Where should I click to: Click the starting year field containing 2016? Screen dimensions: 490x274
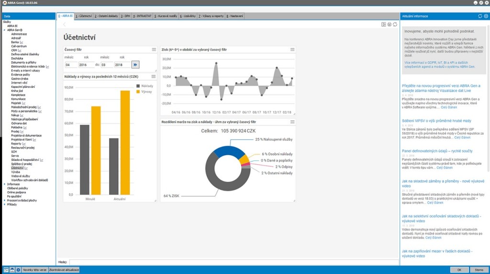pyautogui.click(x=86, y=64)
